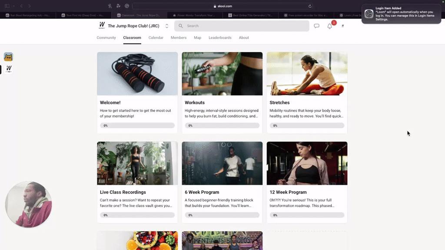Image resolution: width=445 pixels, height=250 pixels.
Task: Select the Classroom tab
Action: click(132, 38)
